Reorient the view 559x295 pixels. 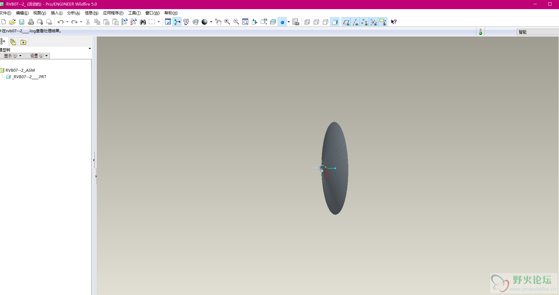(255, 22)
